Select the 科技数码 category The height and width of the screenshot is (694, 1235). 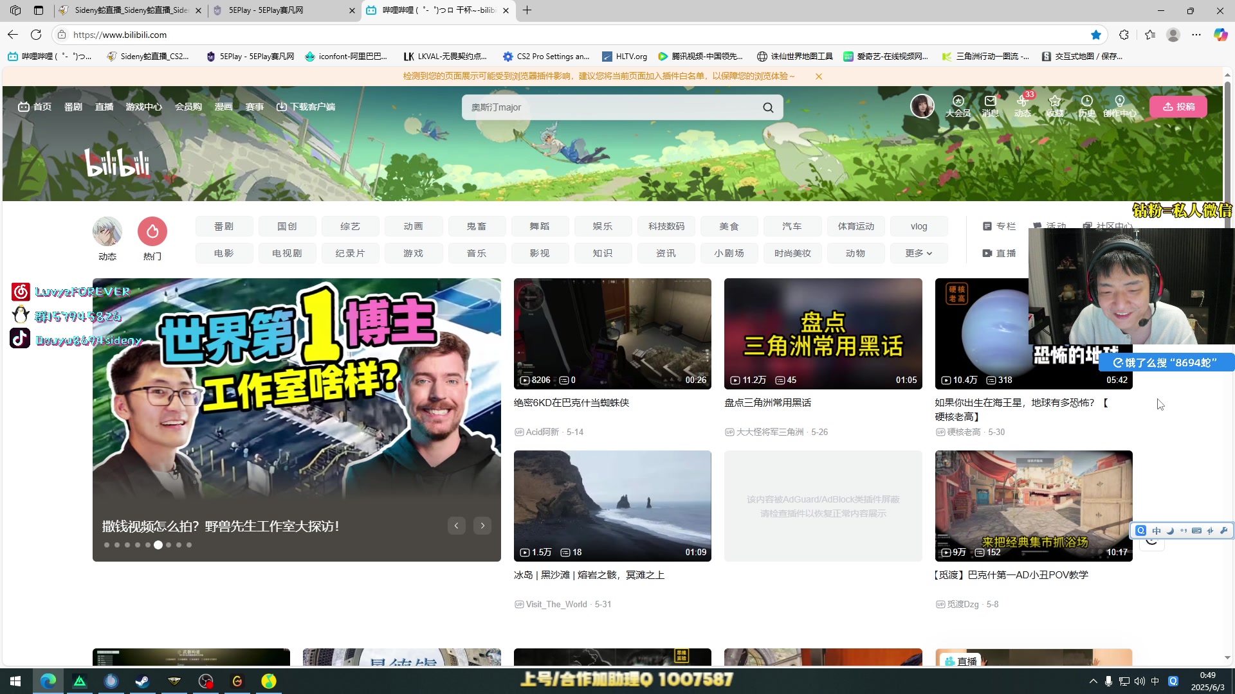(666, 226)
